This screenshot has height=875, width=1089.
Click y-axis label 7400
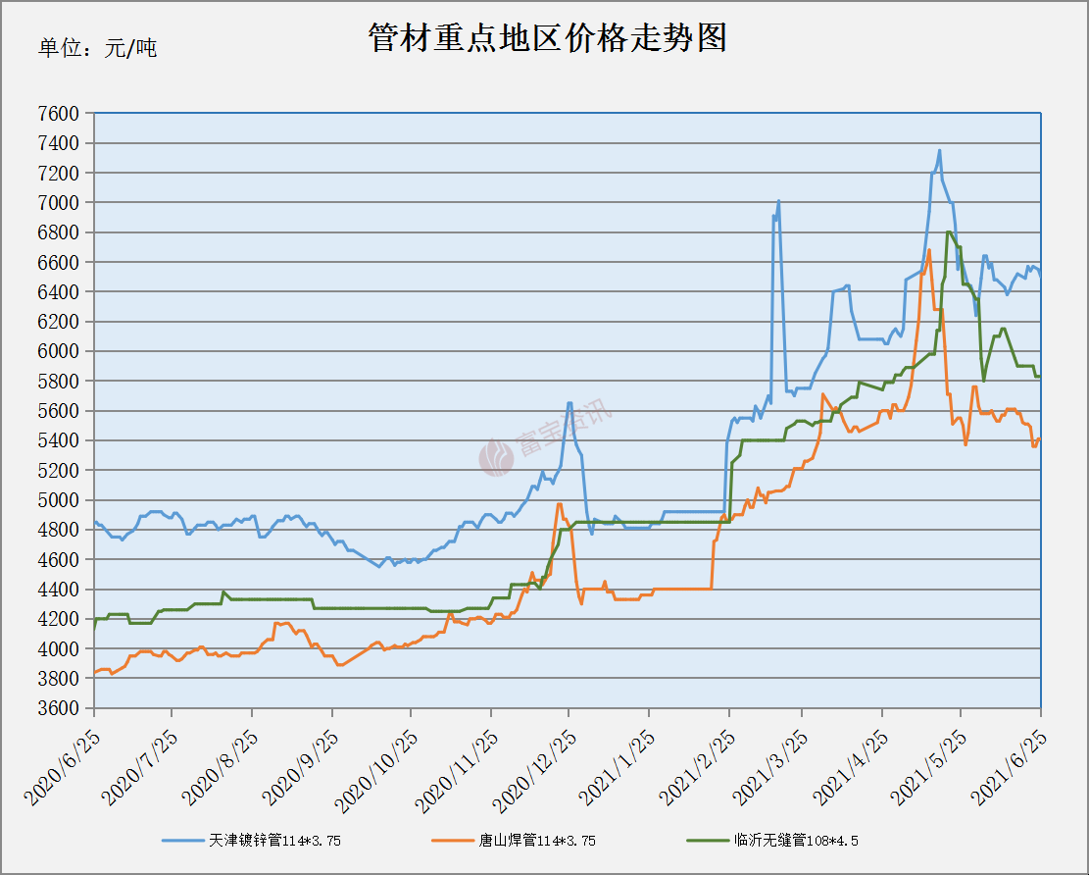(59, 143)
